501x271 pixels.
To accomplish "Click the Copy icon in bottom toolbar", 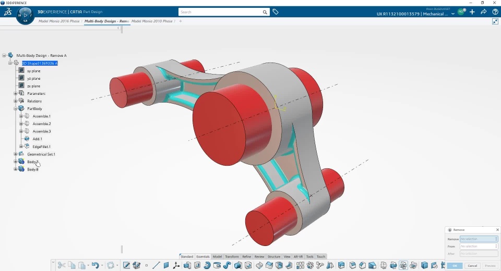I will pos(72,265).
